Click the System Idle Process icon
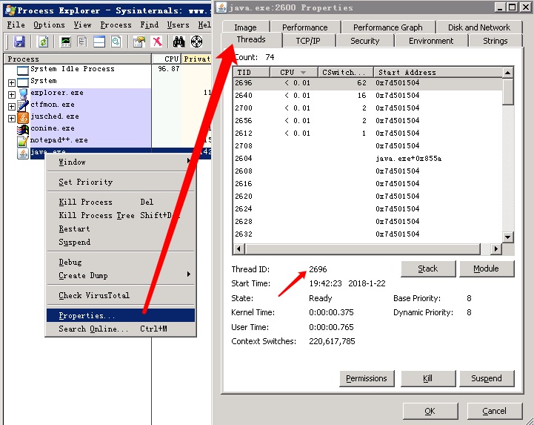 click(22, 70)
